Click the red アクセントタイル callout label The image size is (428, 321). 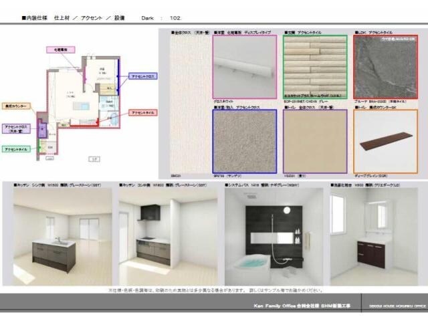(x=142, y=113)
